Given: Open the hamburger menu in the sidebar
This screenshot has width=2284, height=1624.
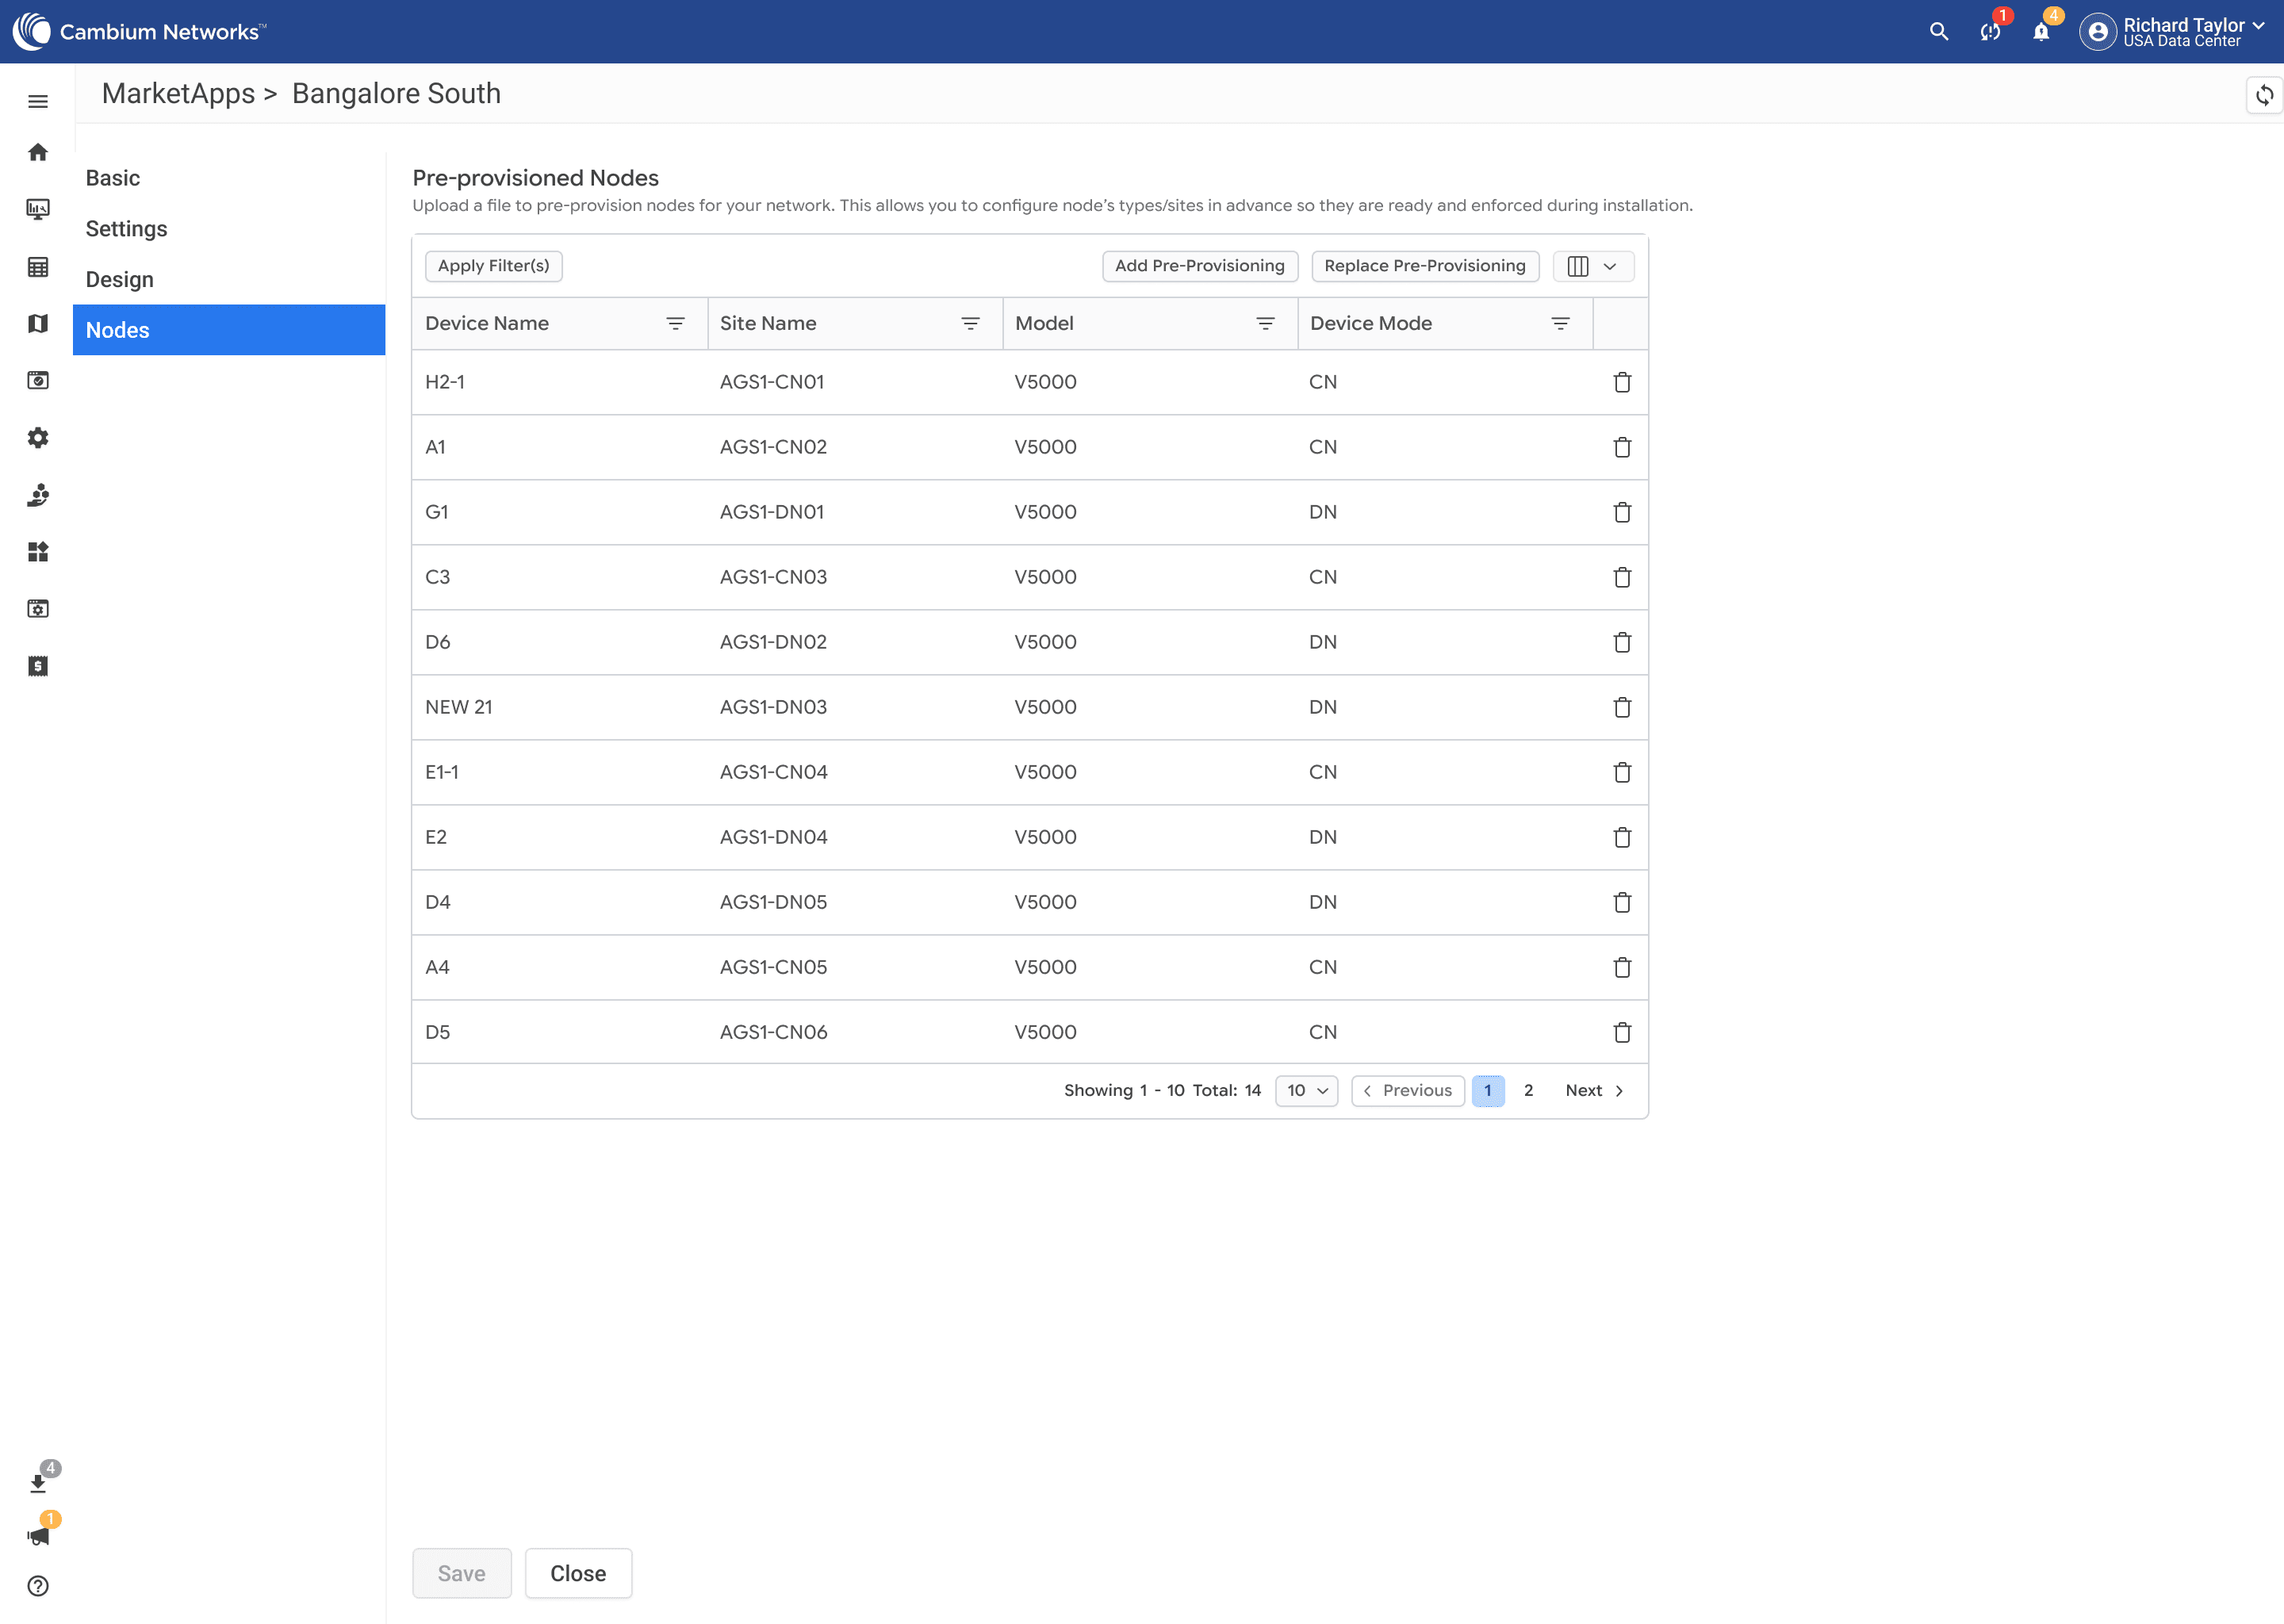Looking at the screenshot, I should pos(38,101).
